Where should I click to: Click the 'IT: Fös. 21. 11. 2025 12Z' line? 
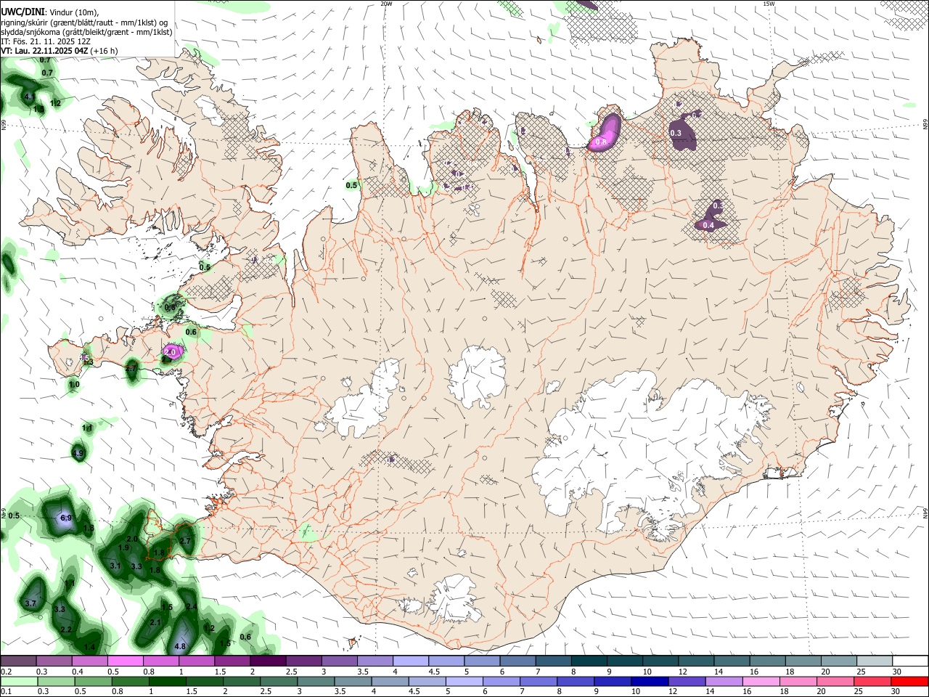tap(45, 41)
